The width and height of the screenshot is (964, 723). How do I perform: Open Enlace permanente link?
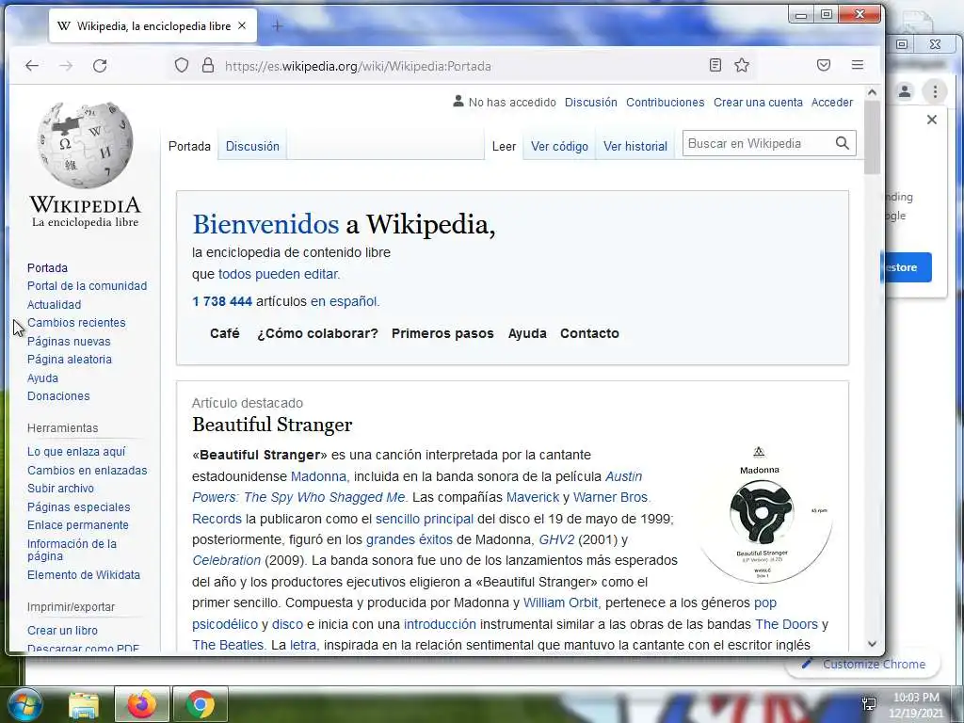(78, 525)
